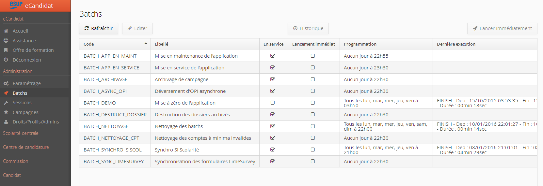
Task: Expand the Scolarité centrale sidebar section
Action: (x=21, y=133)
